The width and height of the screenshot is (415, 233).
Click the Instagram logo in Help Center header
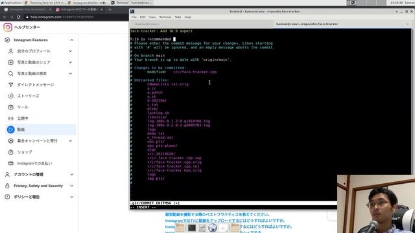[8, 27]
